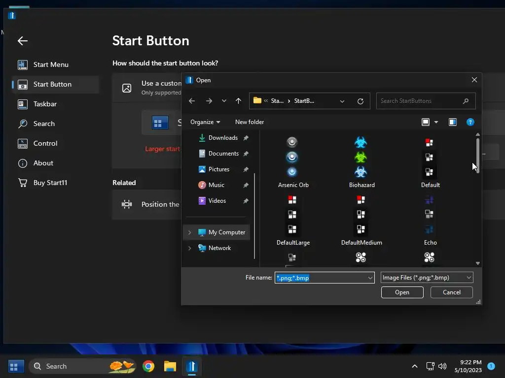Show hidden tray icons
The width and height of the screenshot is (505, 378).
[x=415, y=366]
